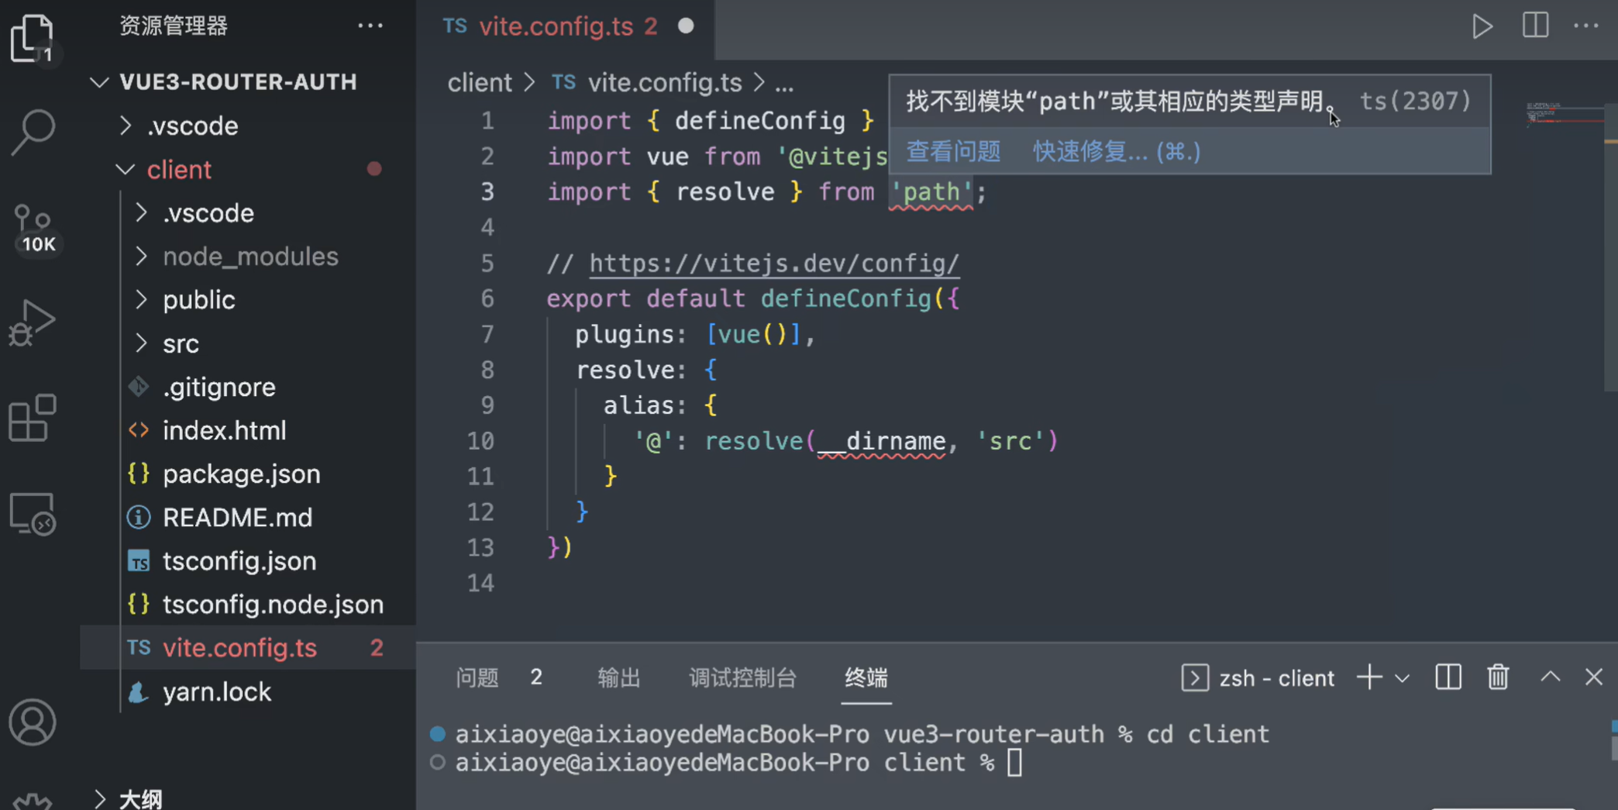Split the editor to the right

tap(1534, 26)
